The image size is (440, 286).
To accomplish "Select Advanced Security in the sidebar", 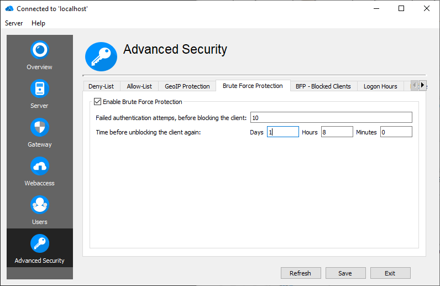I will click(40, 248).
